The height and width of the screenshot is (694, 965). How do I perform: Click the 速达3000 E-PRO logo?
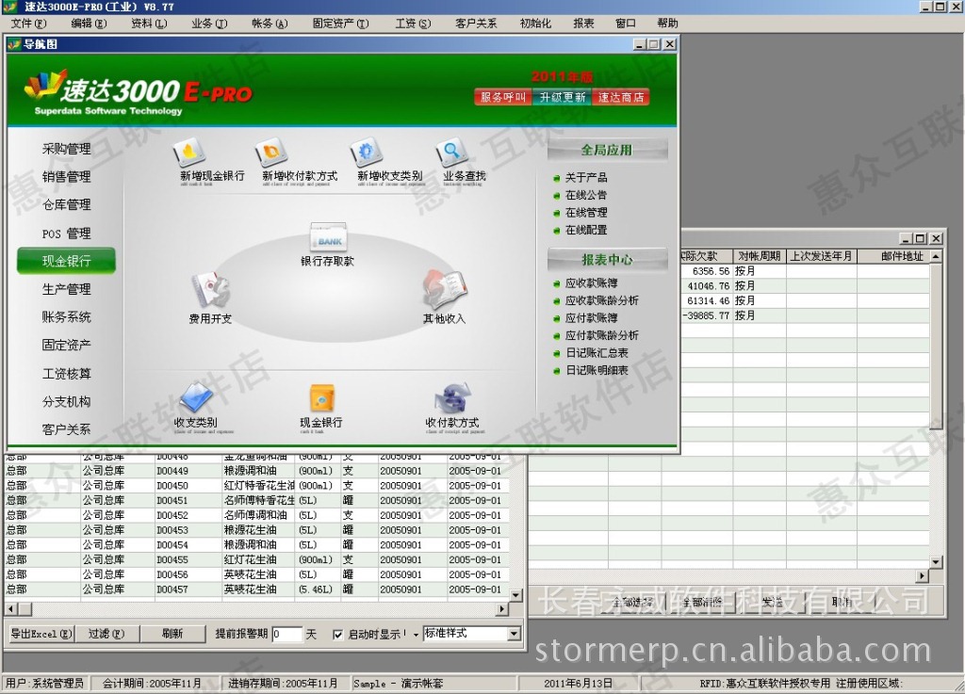point(139,93)
